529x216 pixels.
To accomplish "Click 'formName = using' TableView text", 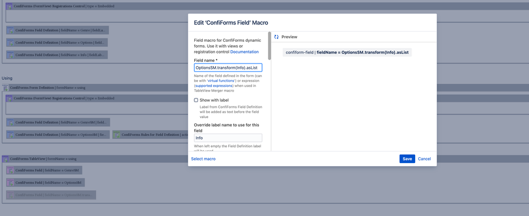I will 62,159.
